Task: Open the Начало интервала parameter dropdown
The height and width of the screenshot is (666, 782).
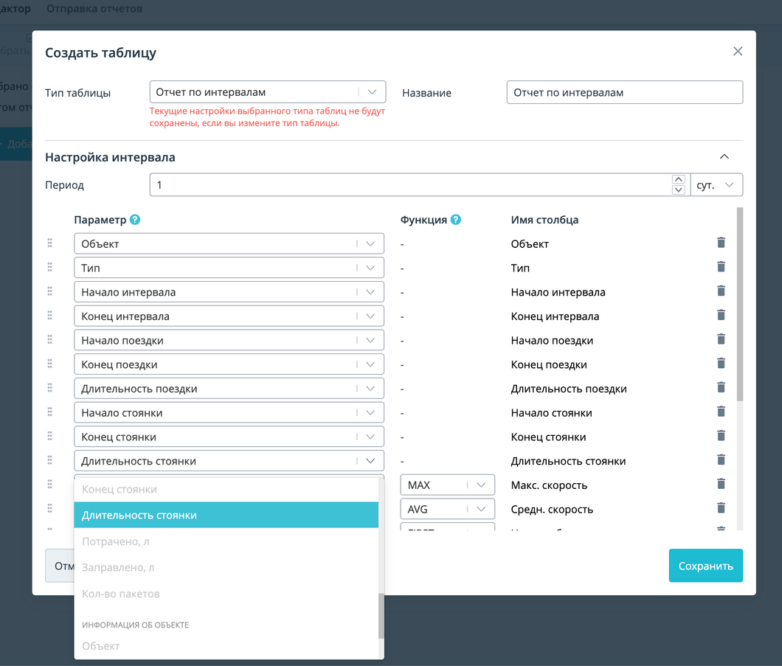Action: [x=229, y=292]
